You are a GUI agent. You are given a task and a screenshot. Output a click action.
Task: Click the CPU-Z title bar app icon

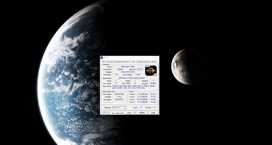(x=102, y=58)
